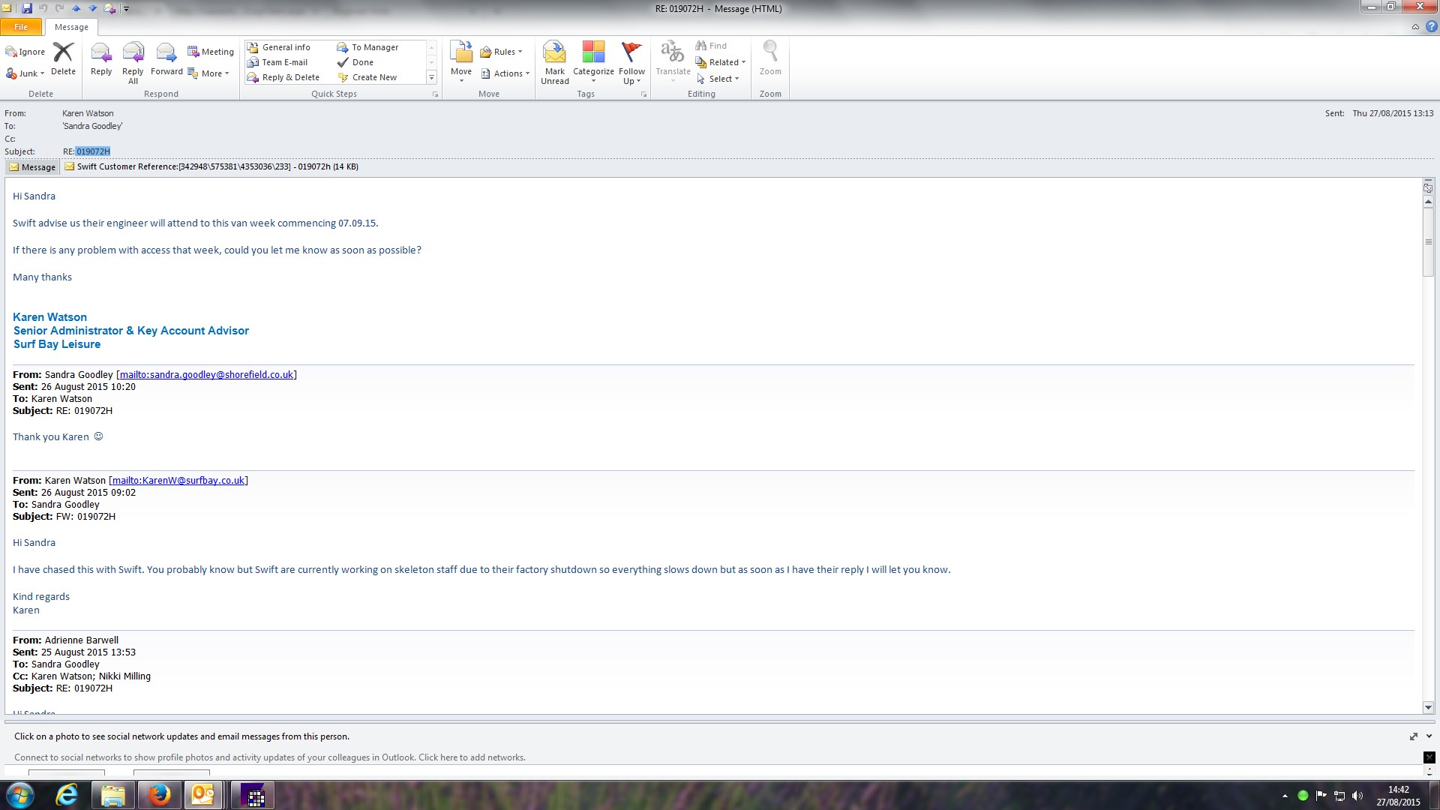Mark the message as unread
1440x810 pixels.
[x=554, y=62]
